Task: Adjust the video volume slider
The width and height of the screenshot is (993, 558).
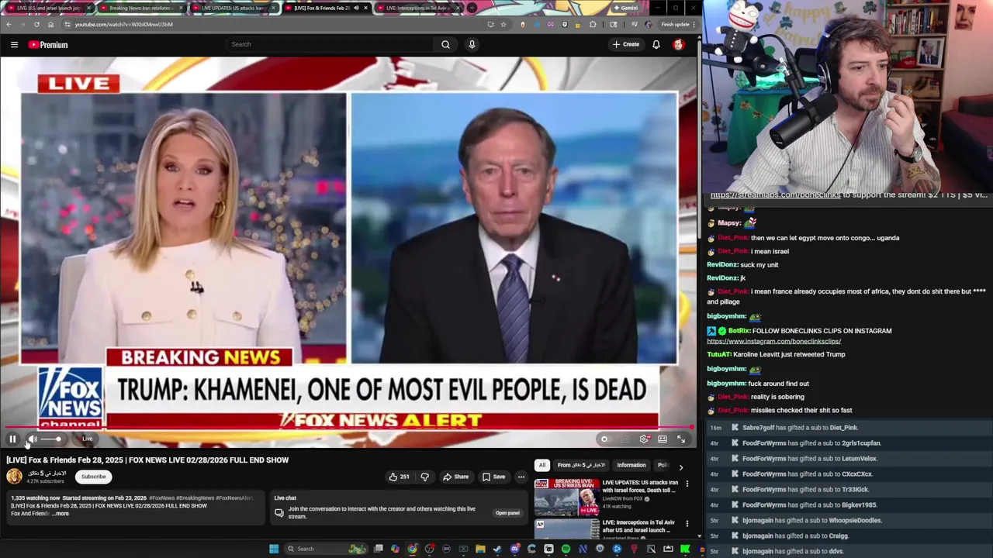Action: pos(50,439)
